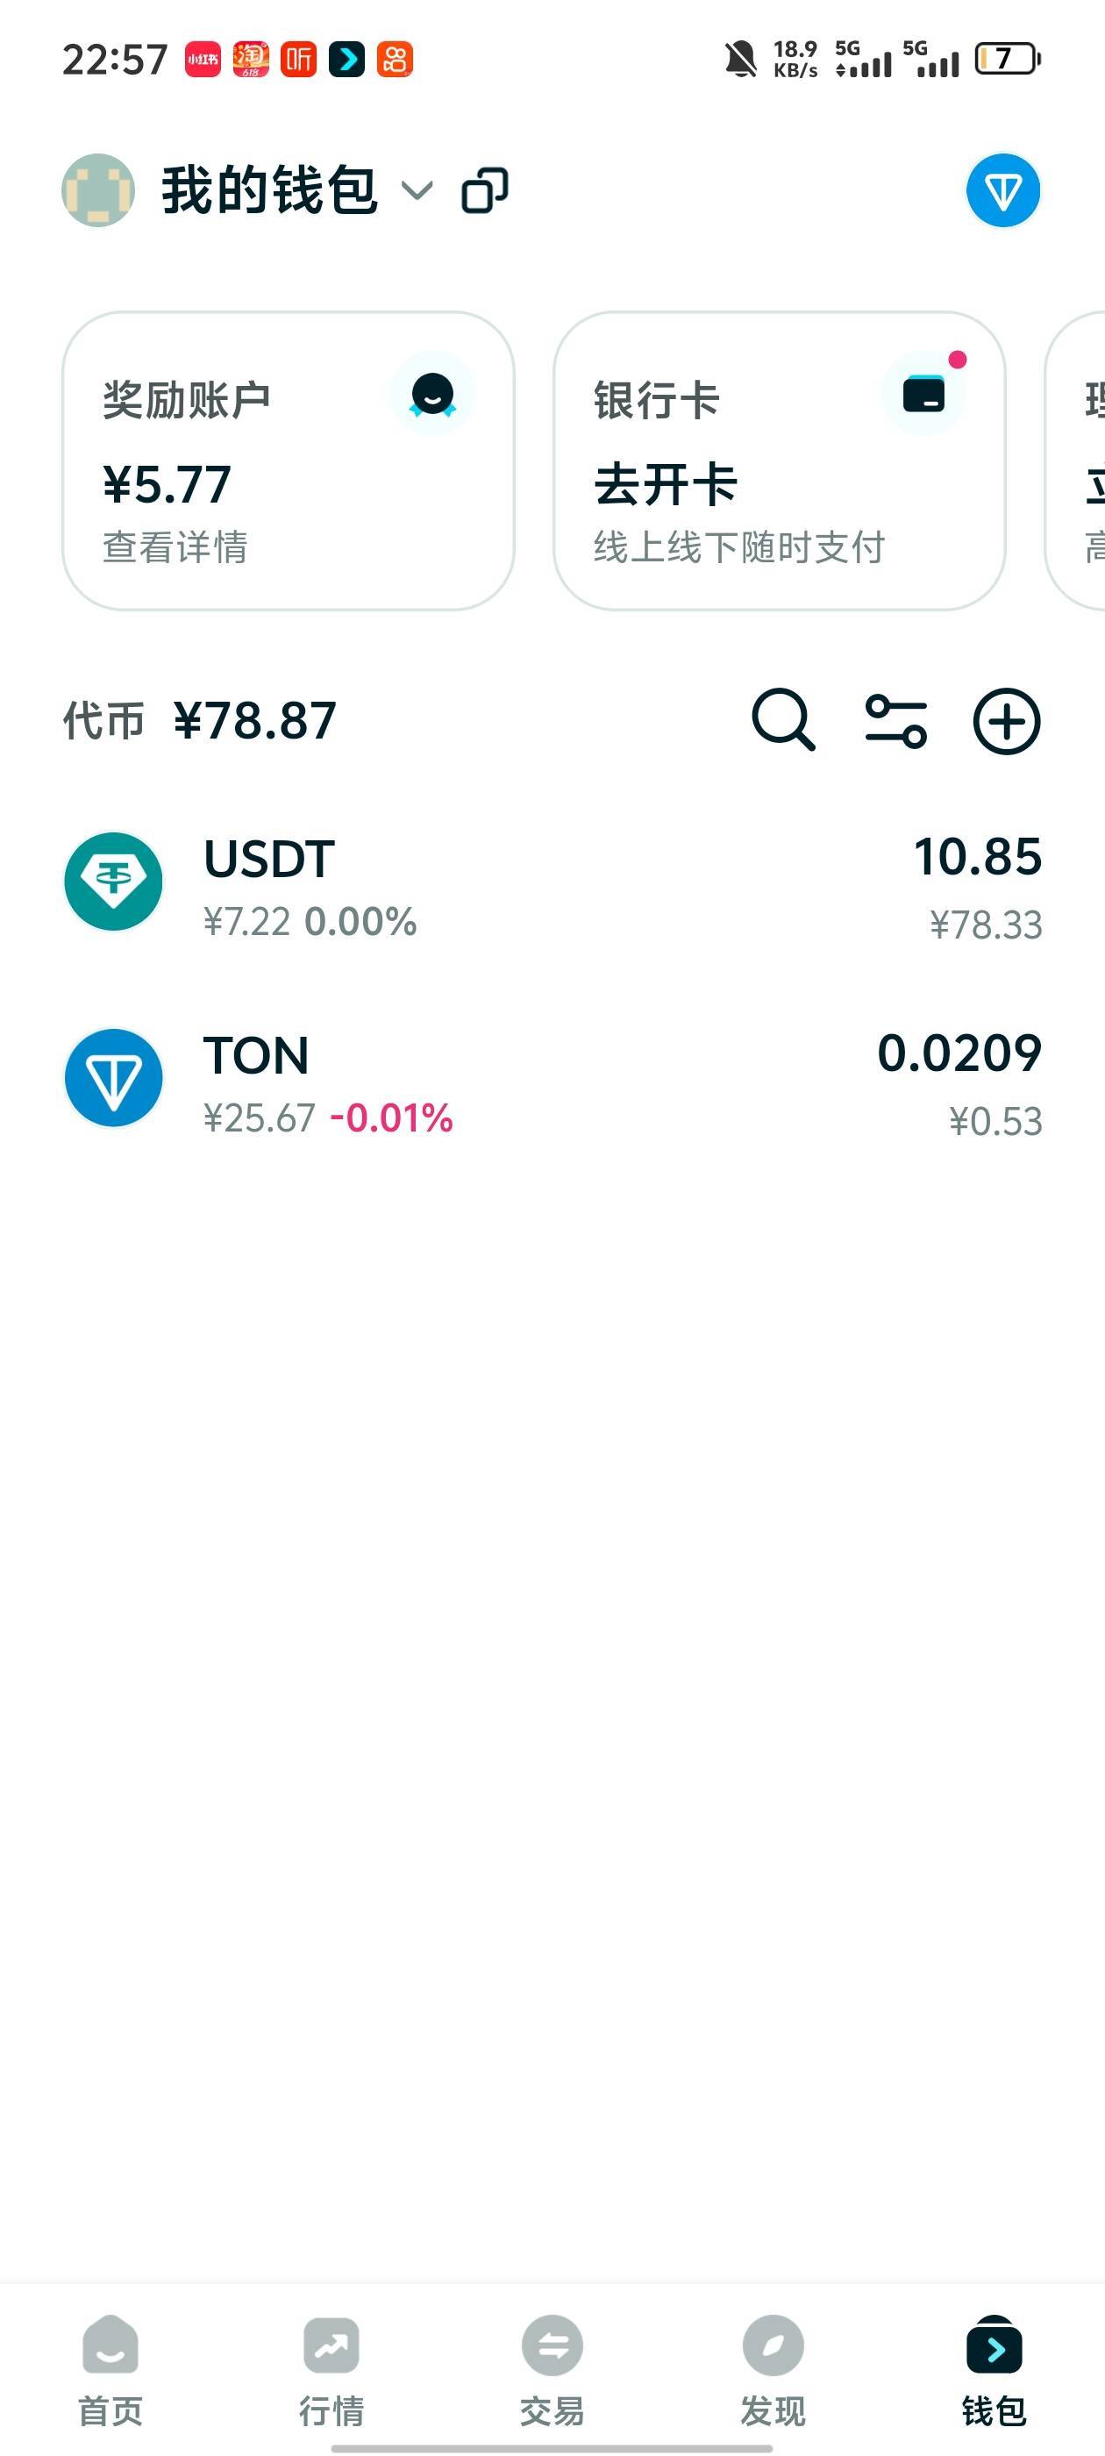Screen dimensions: 1105x2456
Task: Open the partially visible third card on the right
Action: tap(1075, 460)
